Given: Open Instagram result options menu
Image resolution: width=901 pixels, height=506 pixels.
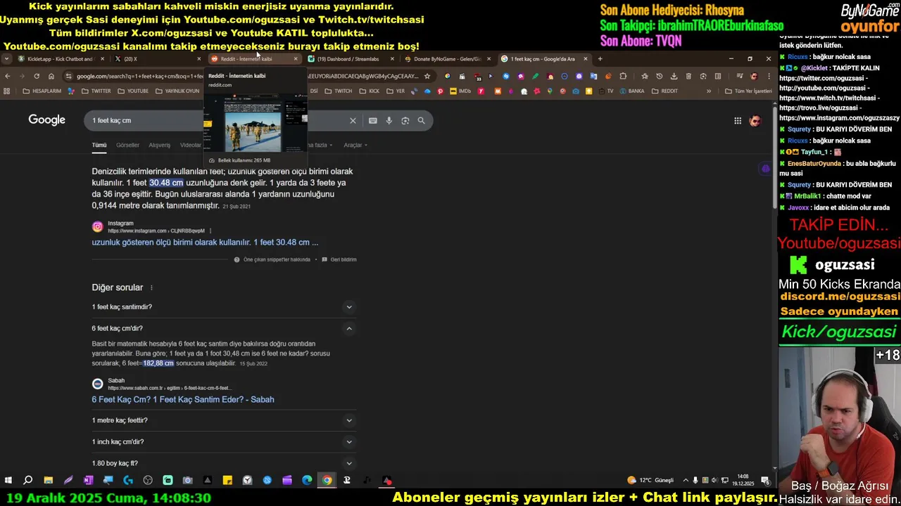Looking at the screenshot, I should point(210,231).
